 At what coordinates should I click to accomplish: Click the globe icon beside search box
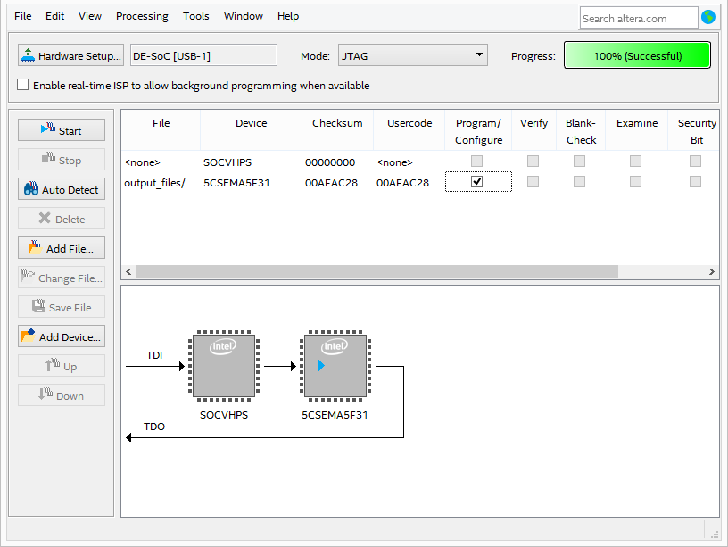pos(708,17)
